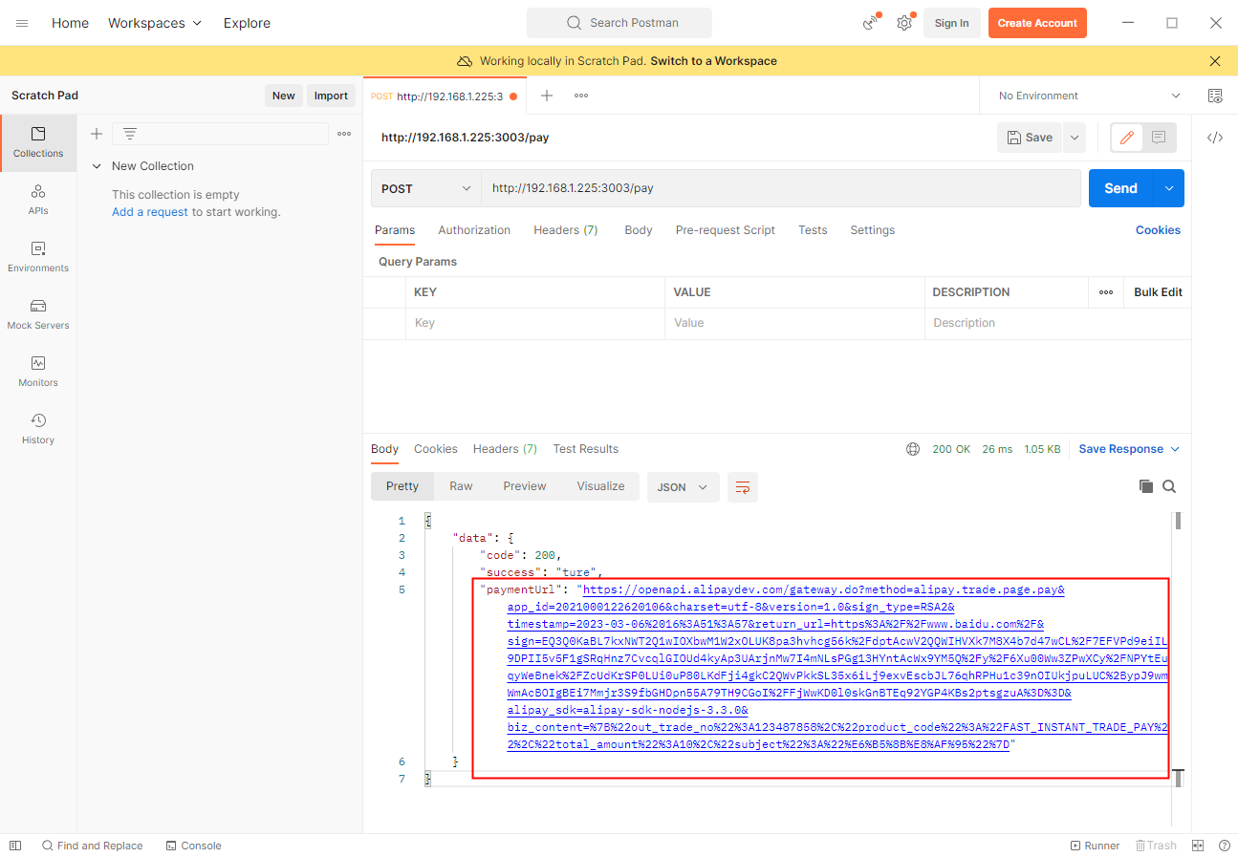1238x857 pixels.
Task: Create a new collection with plus icon
Action: 96,134
